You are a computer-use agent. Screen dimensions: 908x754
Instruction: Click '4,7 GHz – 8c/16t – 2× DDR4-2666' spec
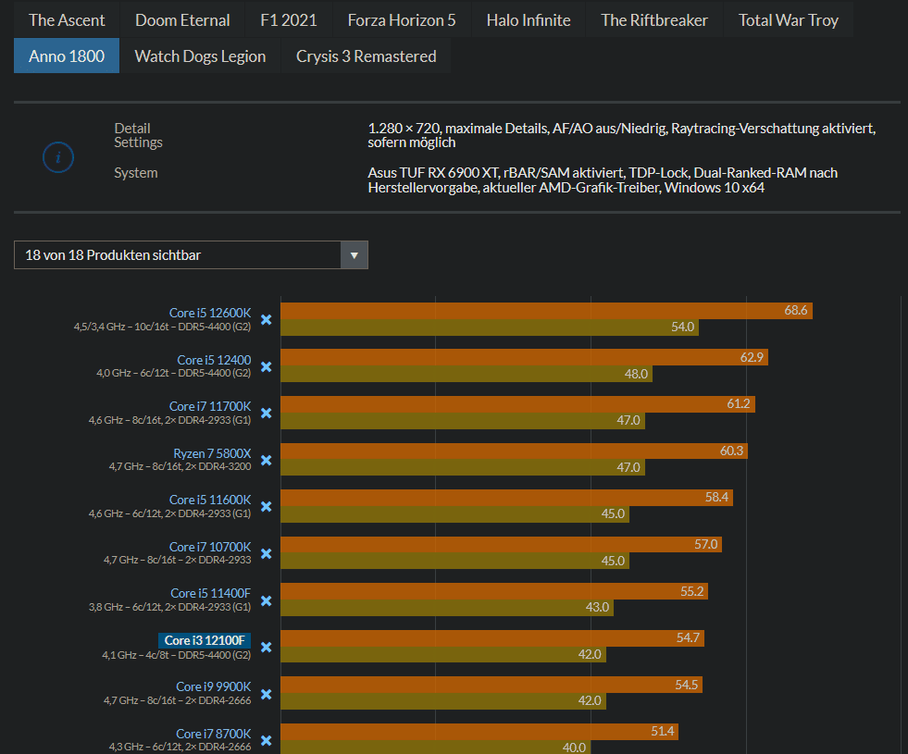point(177,700)
